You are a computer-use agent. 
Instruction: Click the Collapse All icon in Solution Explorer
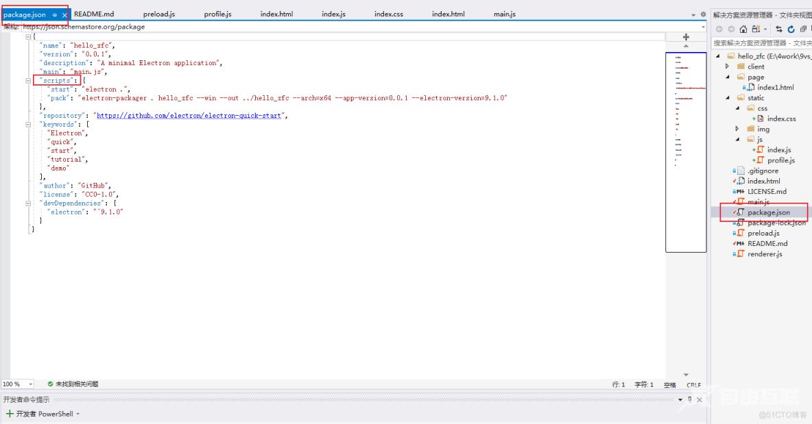coord(802,29)
